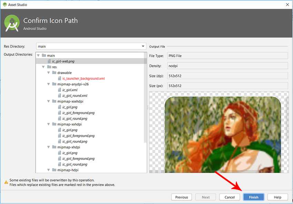The image size is (293, 204).
Task: Collapse the mipmap-anydpi-v26 folder
Action: tap(48, 84)
